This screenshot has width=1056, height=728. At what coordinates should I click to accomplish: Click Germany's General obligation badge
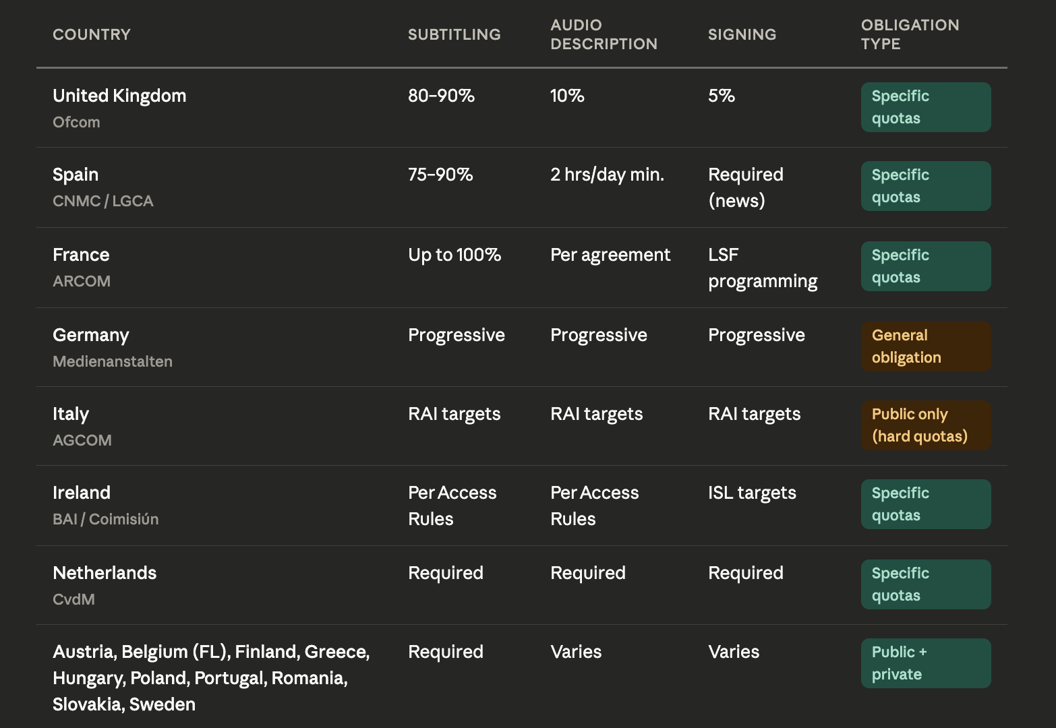925,346
